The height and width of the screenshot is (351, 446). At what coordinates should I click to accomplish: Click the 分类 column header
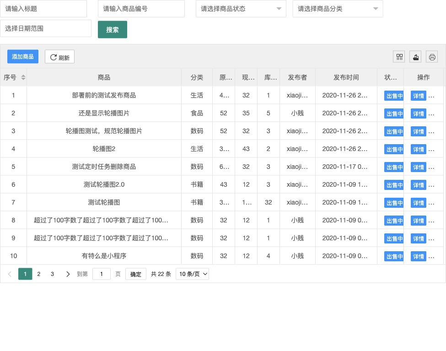197,77
